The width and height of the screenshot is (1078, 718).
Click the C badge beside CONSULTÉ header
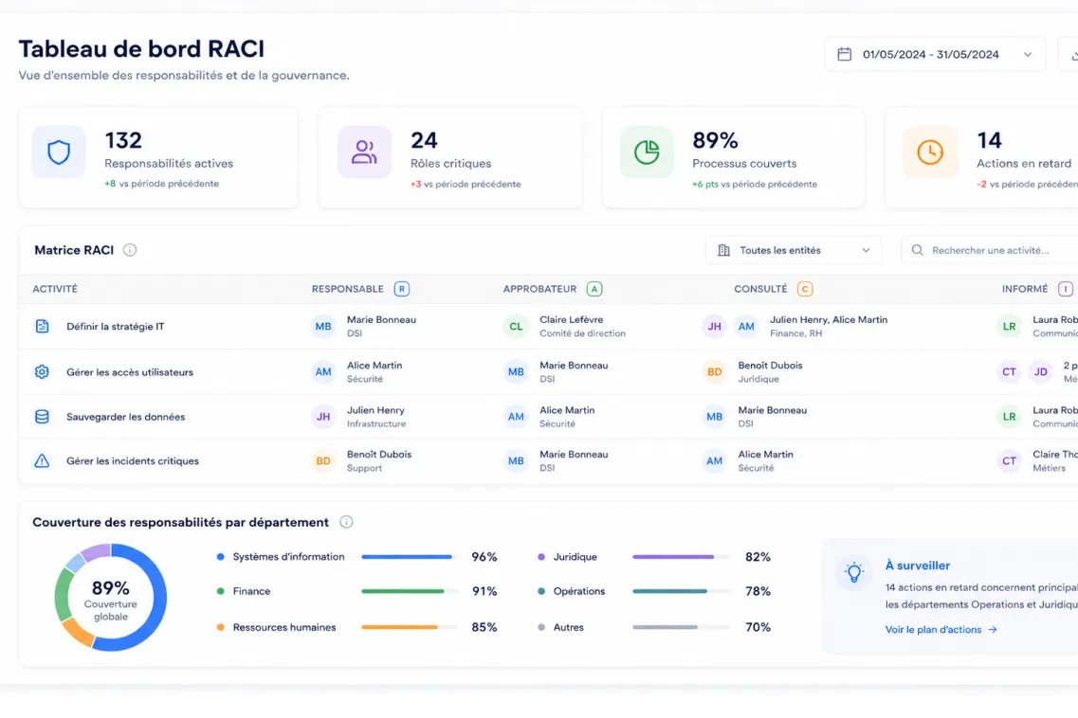[x=804, y=289]
